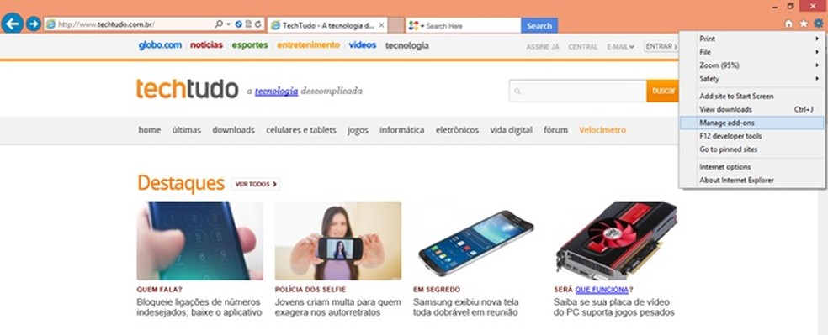This screenshot has width=828, height=335.
Task: Open the vídeos section link
Action: (362, 45)
